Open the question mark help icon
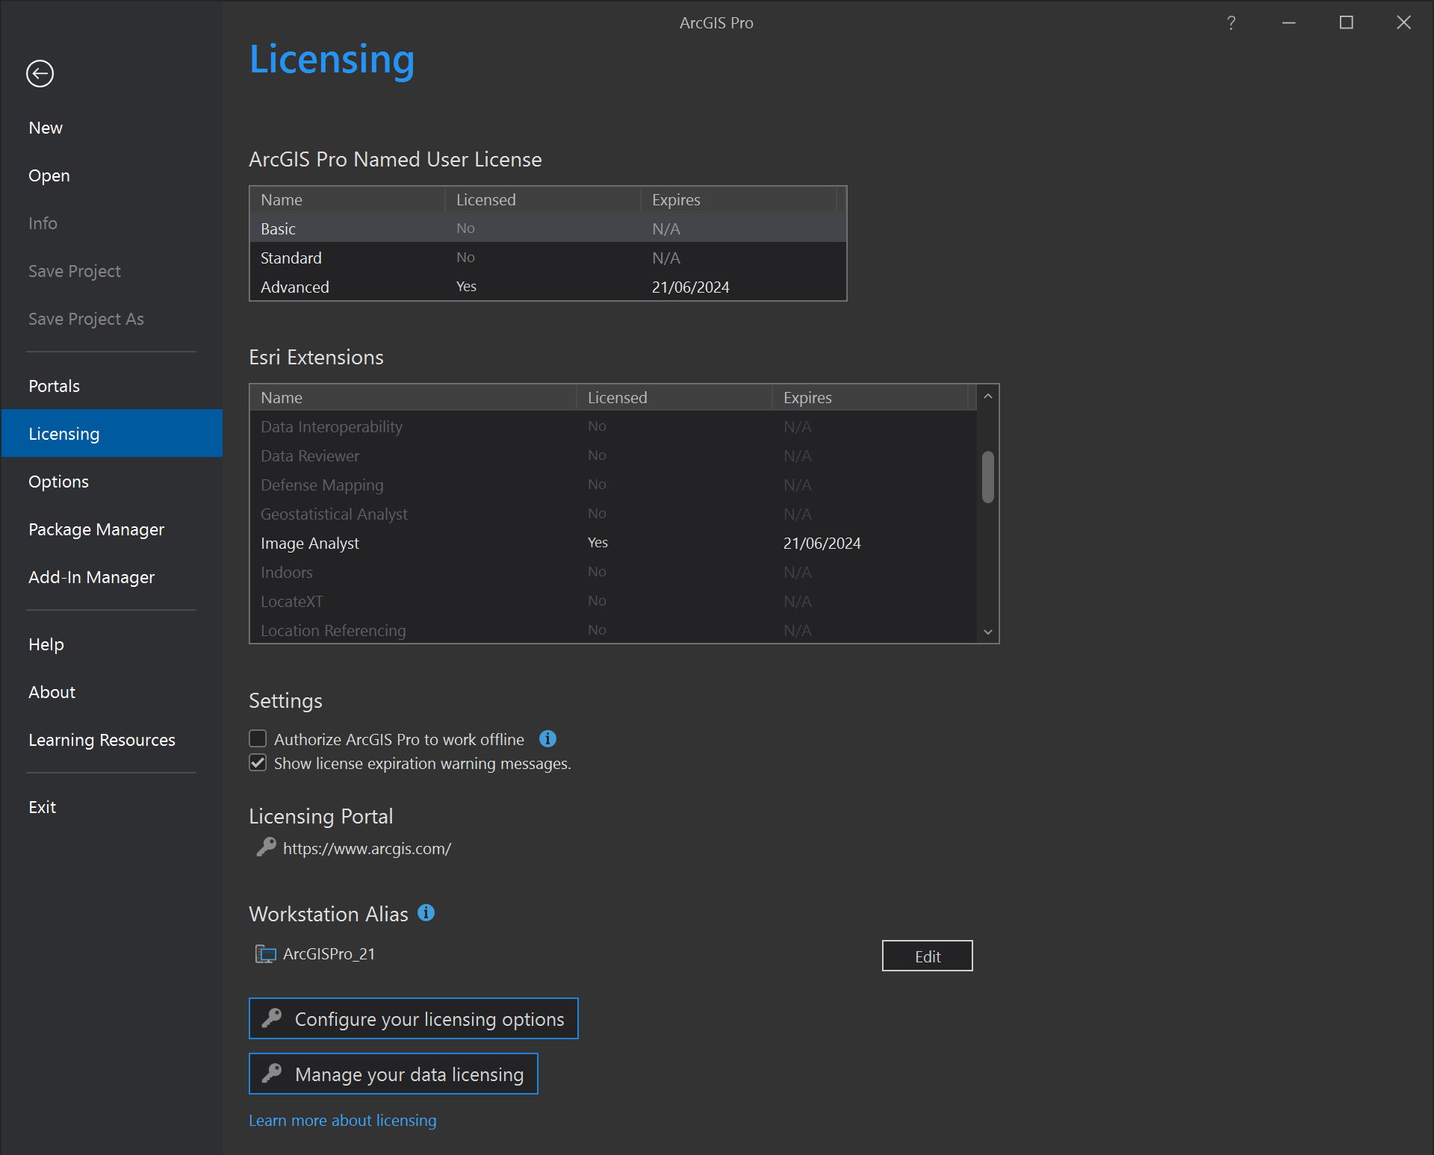The image size is (1434, 1155). tap(1231, 23)
